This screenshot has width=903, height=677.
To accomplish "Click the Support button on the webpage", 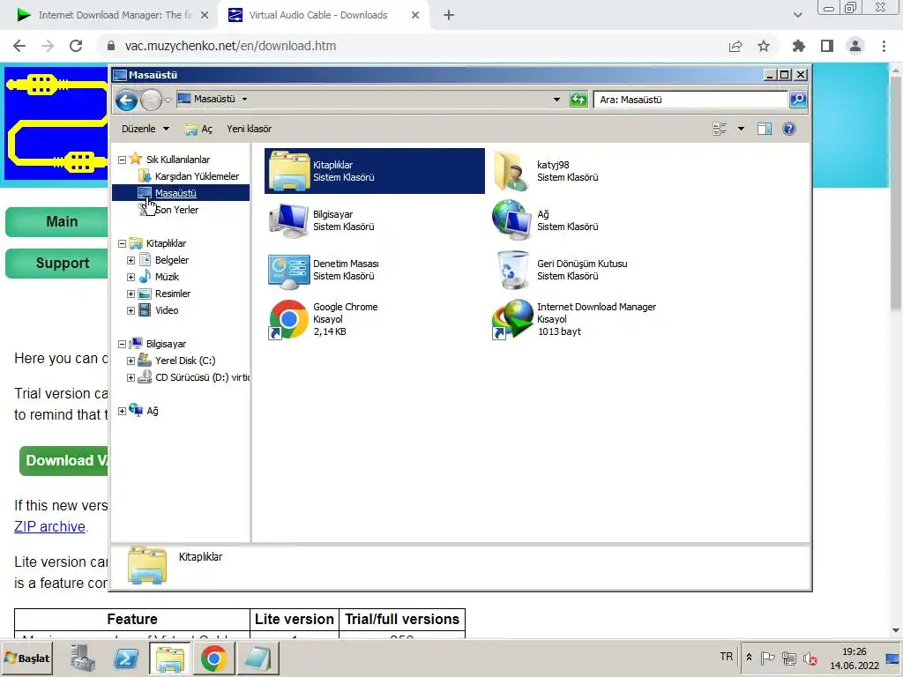I will [57, 263].
